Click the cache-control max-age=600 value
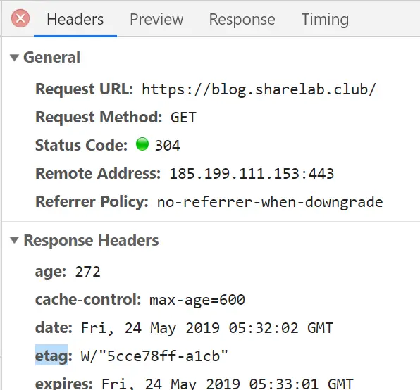The height and width of the screenshot is (390, 420). point(197,300)
